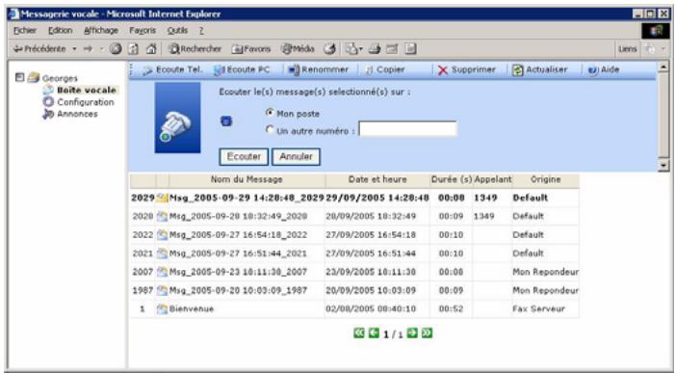Click the Actualiser refresh button
Screen dimensions: 675x373
click(x=539, y=69)
